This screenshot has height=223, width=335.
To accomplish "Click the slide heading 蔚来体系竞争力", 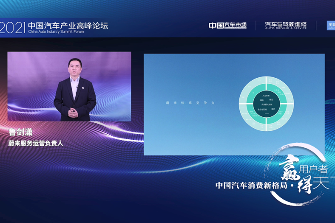I will click(x=190, y=103).
